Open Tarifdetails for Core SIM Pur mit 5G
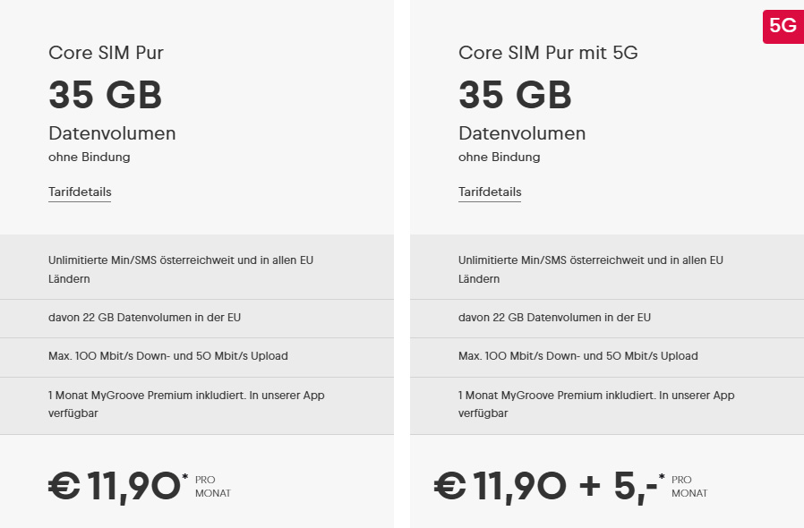This screenshot has width=804, height=528. [490, 192]
